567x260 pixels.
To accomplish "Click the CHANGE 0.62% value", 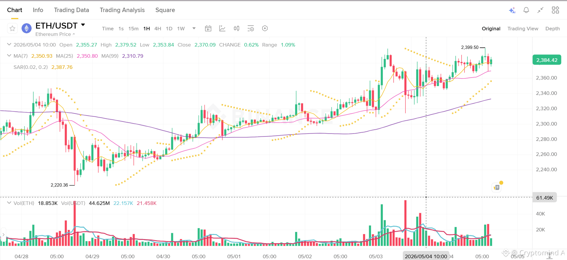I will click(x=251, y=45).
